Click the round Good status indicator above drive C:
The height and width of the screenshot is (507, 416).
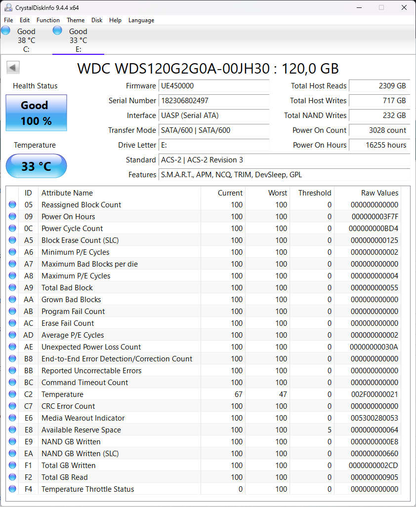[6, 30]
